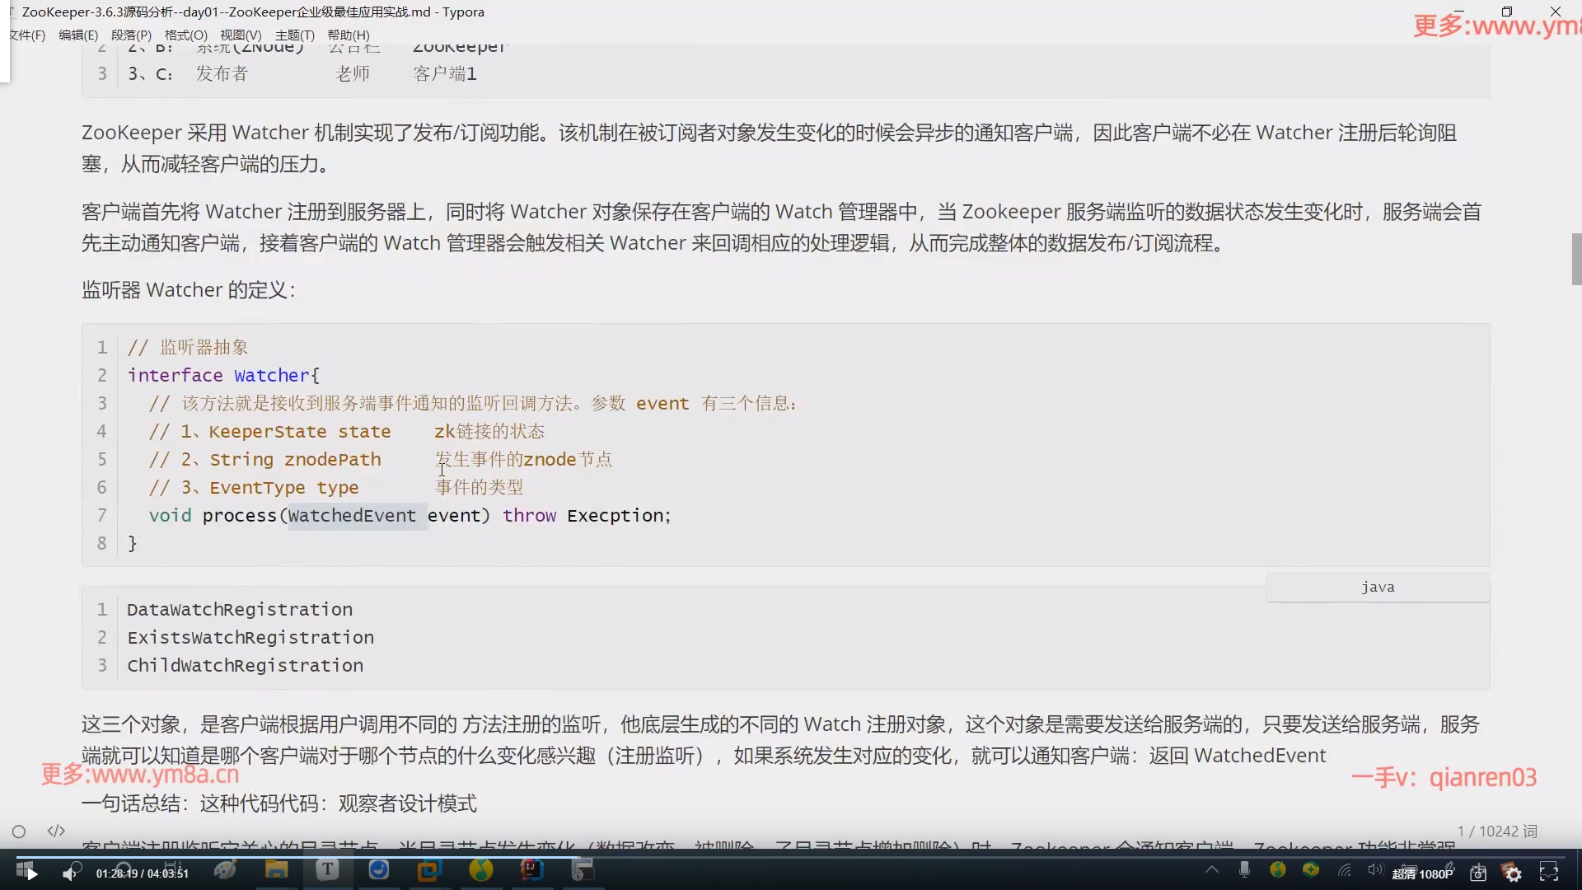The width and height of the screenshot is (1582, 890).
Task: Switch to source code mode
Action: coord(56,831)
